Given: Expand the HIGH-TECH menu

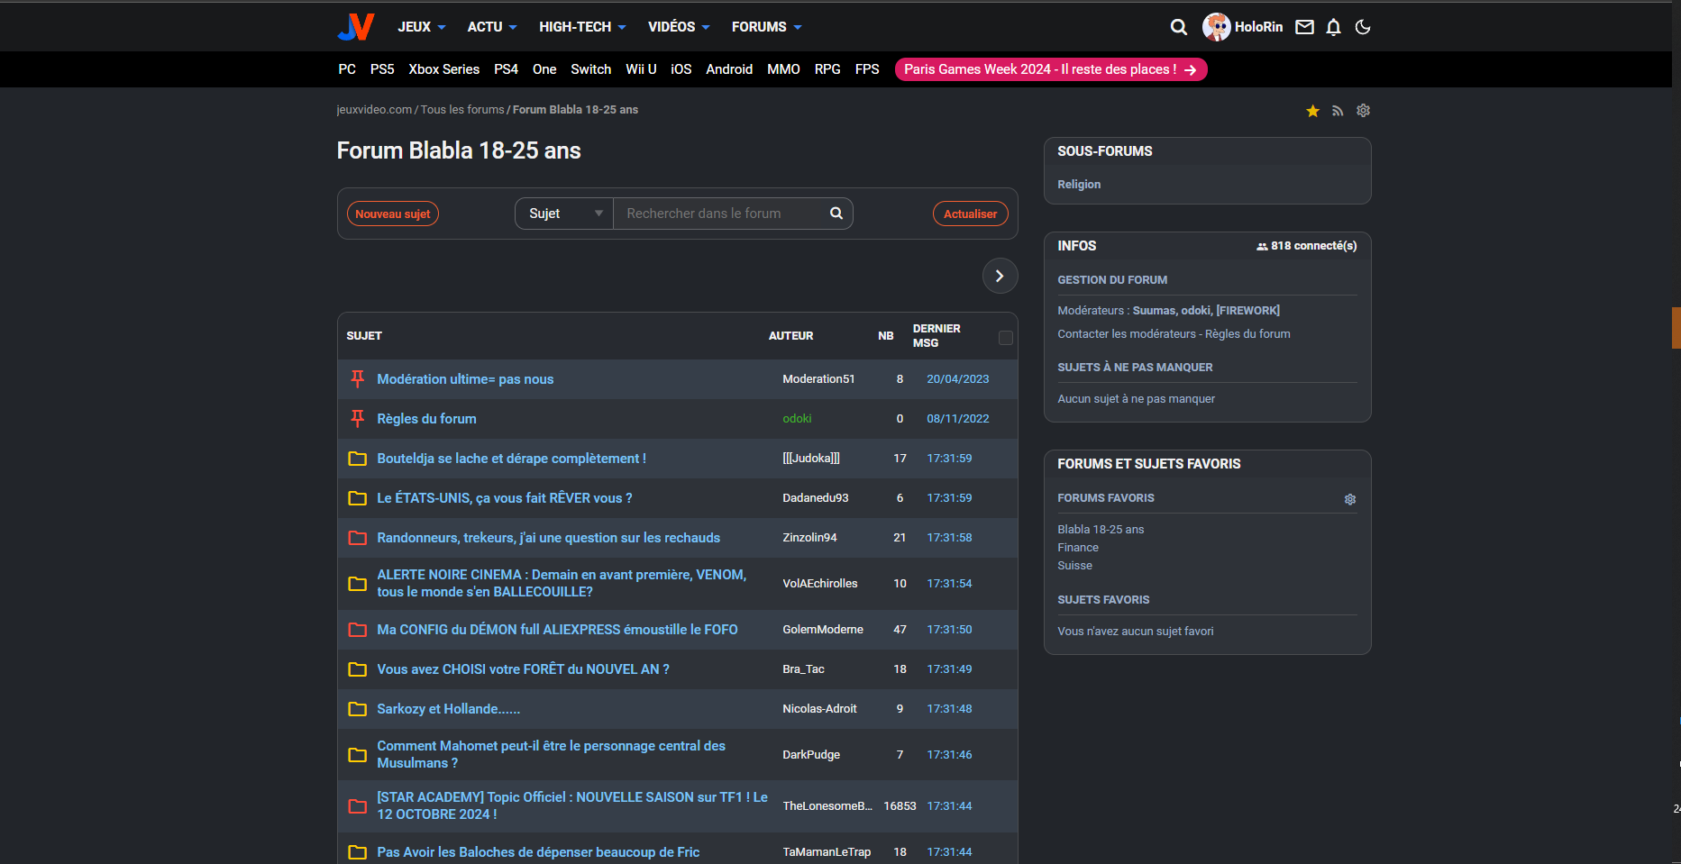Looking at the screenshot, I should point(581,27).
